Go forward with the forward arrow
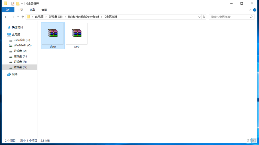This screenshot has width=259, height=145. tap(13, 17)
